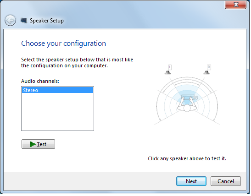
Task: Cancel the speaker setup wizard
Action: (x=226, y=181)
